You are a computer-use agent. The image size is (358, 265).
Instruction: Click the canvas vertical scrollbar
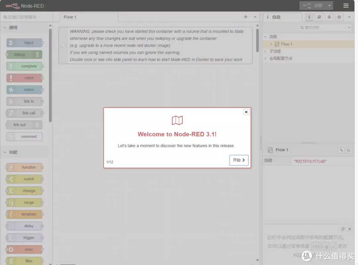(x=257, y=40)
